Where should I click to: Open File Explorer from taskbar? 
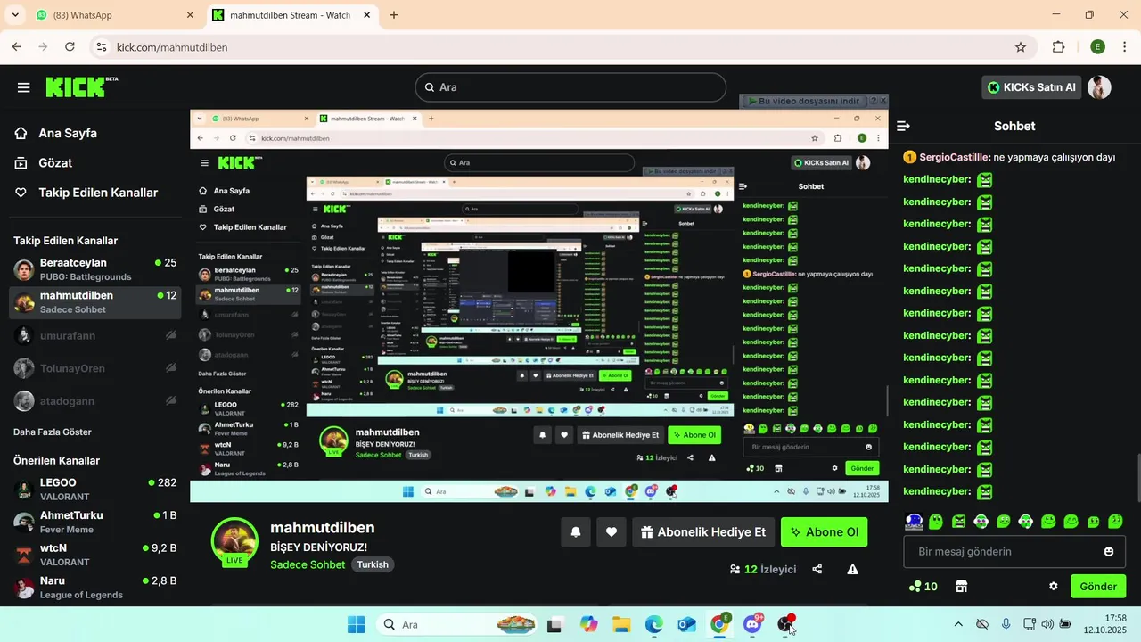[x=621, y=624]
